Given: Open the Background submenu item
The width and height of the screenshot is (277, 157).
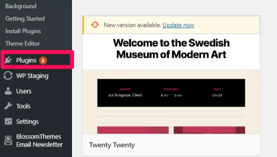Looking at the screenshot, I should tap(21, 6).
